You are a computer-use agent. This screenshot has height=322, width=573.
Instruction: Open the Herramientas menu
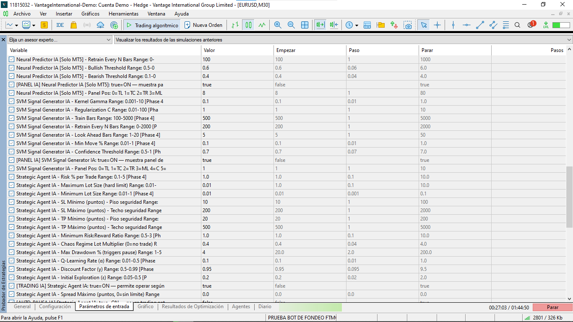[123, 14]
